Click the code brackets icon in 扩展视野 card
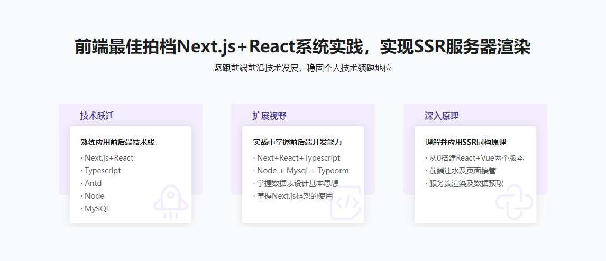Screen dimensions: 606x261 click(345, 202)
